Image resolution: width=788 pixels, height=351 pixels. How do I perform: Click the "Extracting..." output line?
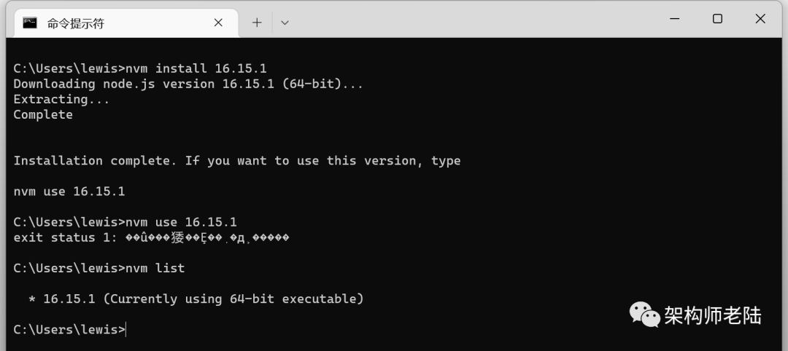coord(61,99)
